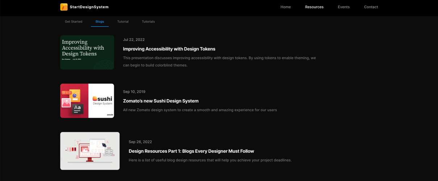The image size is (438, 181).
Task: Open the Resources nav item
Action: (x=314, y=7)
